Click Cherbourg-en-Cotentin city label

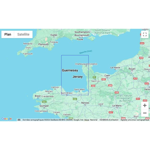(x=86, y=64)
